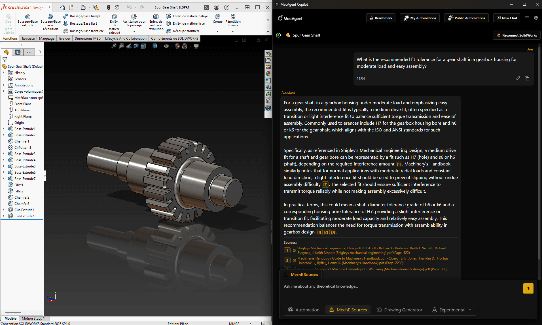Expand the Boss-Extrude1 feature node

4,129
